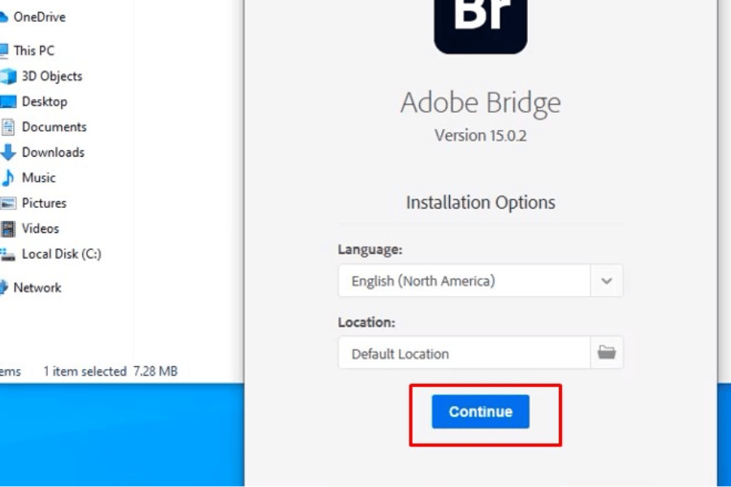This screenshot has height=487, width=731.
Task: Click the Downloads label in sidebar
Action: (53, 153)
